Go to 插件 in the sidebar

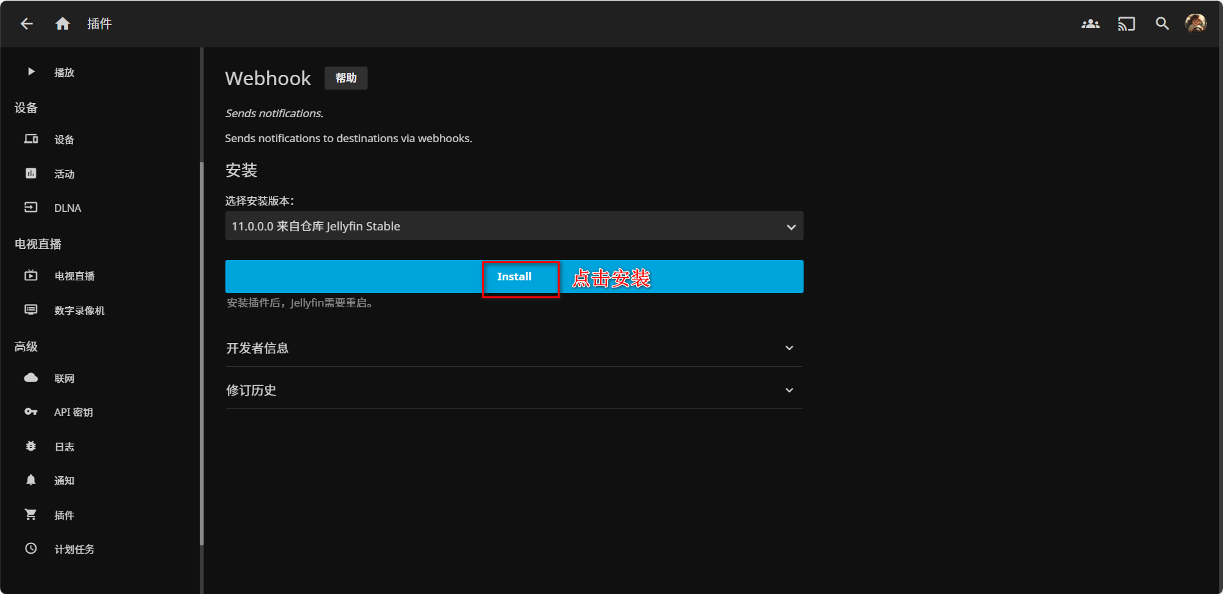pos(64,515)
